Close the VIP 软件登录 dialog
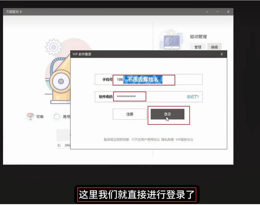The image size is (260, 205). pos(221,54)
